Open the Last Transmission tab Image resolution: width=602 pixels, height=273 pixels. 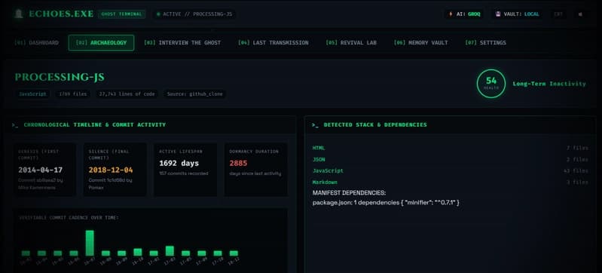tap(273, 43)
